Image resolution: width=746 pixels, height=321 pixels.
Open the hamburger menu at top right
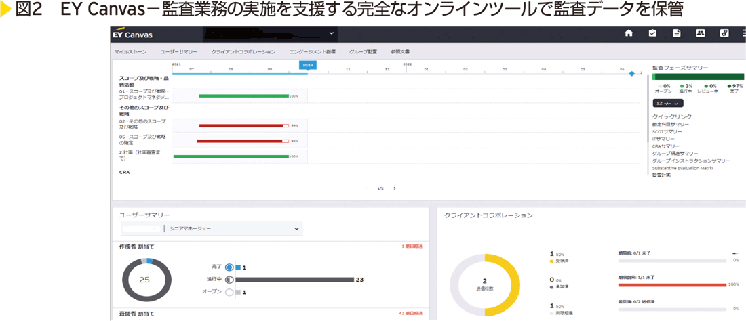[x=743, y=33]
